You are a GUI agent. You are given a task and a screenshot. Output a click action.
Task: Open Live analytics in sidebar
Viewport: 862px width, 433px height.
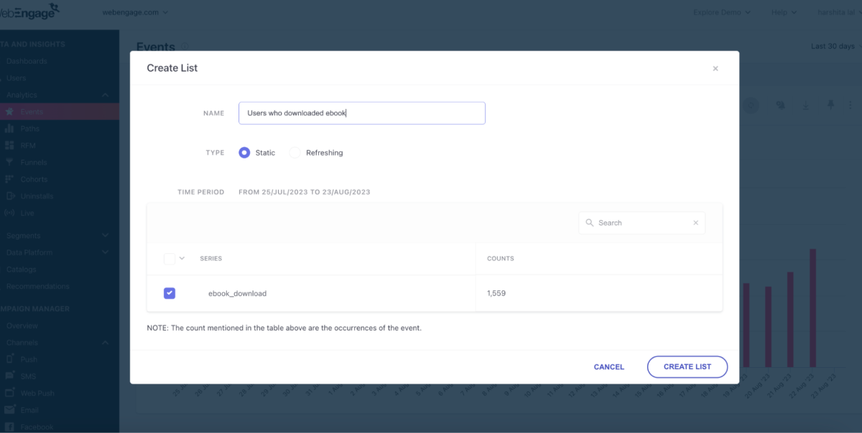click(x=27, y=213)
